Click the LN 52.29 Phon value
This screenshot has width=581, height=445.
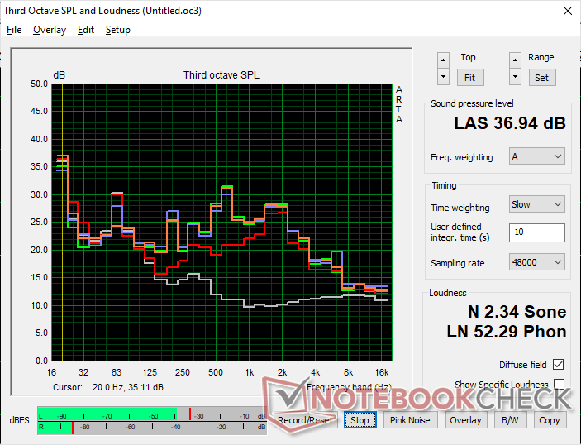click(x=507, y=332)
